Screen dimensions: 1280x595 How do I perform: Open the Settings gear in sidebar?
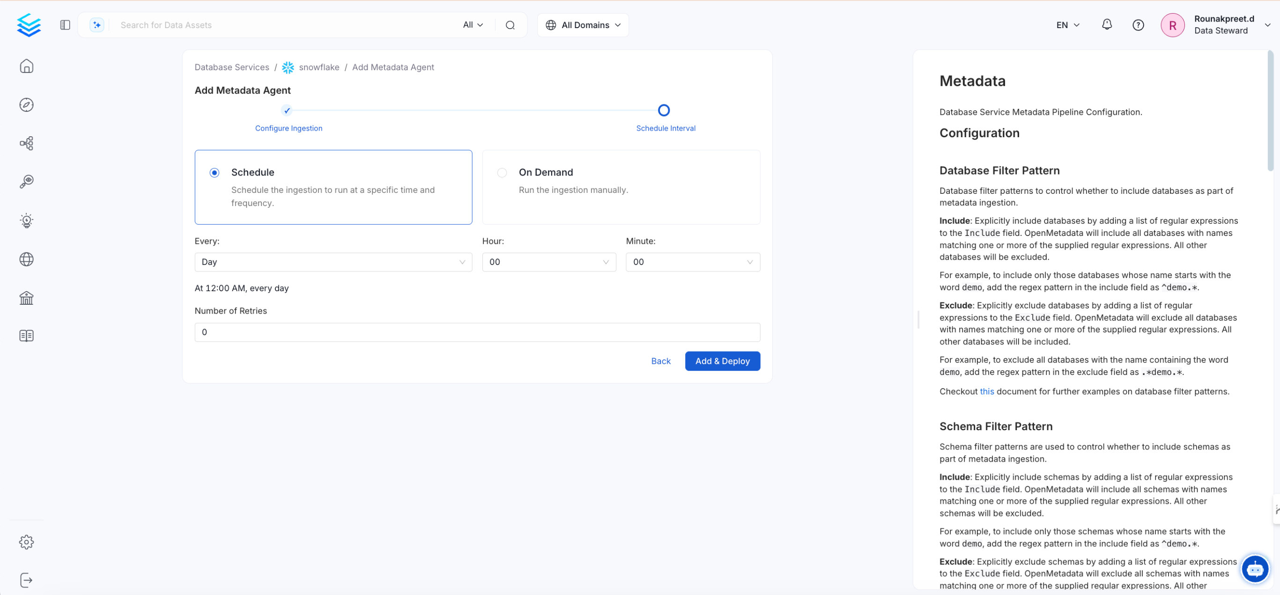(x=26, y=542)
